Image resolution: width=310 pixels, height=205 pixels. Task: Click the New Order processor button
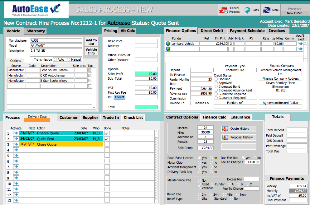[x=294, y=13]
